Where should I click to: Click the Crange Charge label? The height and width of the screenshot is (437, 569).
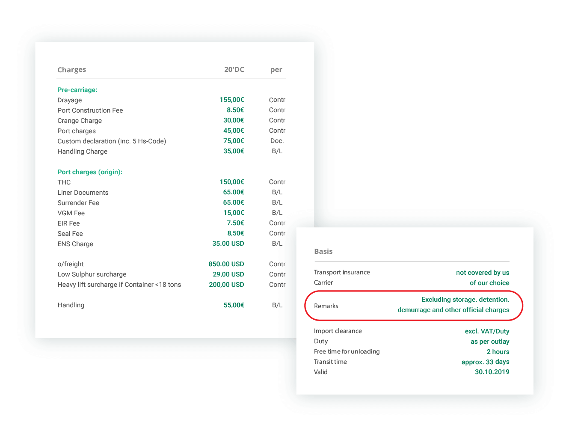pyautogui.click(x=80, y=121)
